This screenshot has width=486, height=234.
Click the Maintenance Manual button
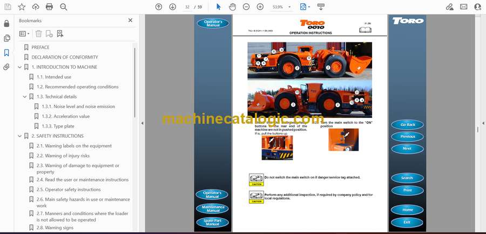click(x=213, y=208)
